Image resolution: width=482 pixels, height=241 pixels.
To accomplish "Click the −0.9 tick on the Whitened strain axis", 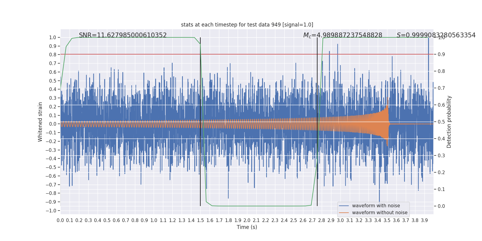I will [x=51, y=202].
